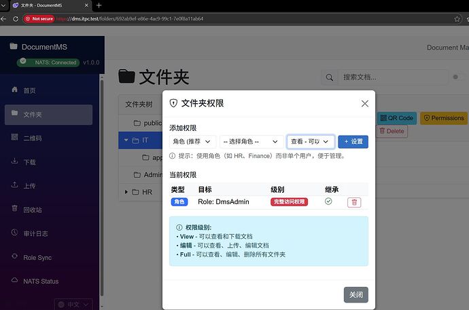This screenshot has width=469, height=310.
Task: Open the browser tab list chevron
Action: tap(3, 5)
